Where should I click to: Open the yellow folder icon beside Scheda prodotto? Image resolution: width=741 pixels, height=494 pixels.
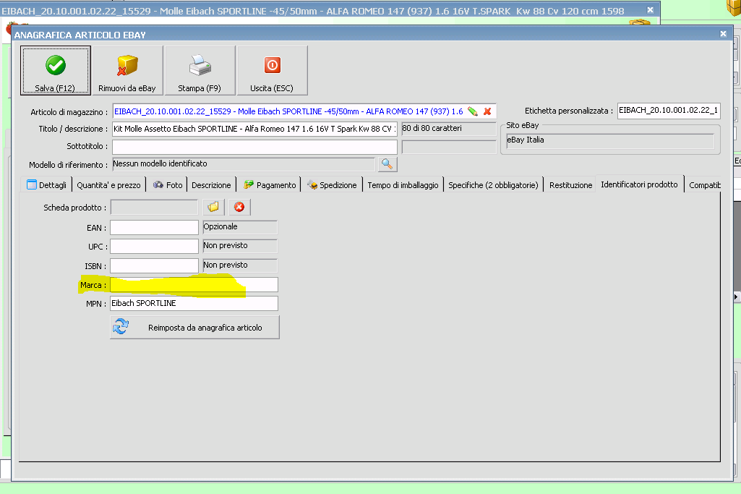click(213, 207)
